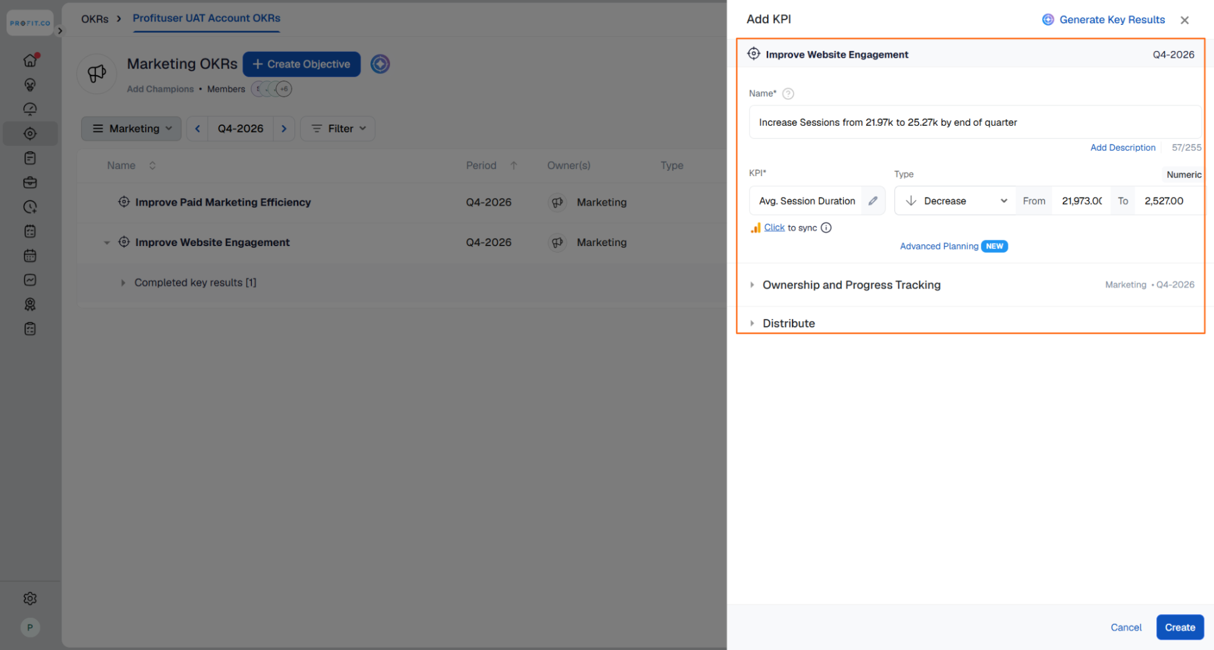Click Add Champions link
This screenshot has height=650, width=1214.
click(160, 89)
